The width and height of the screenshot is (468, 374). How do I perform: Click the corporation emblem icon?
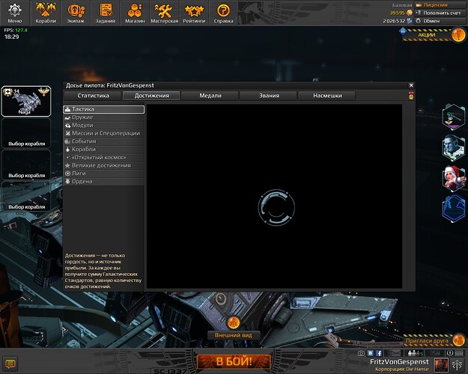tap(458, 364)
